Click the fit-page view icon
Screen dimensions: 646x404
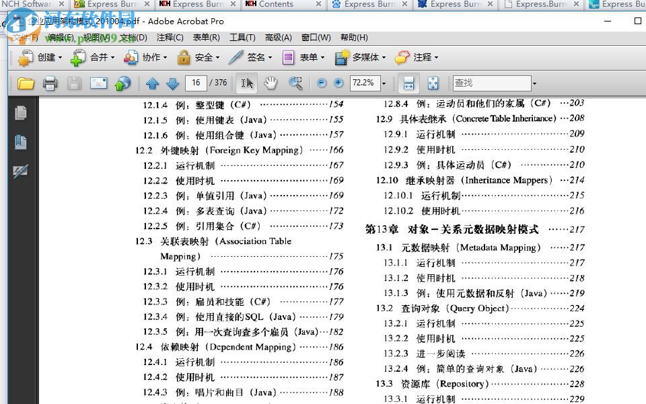click(x=433, y=83)
